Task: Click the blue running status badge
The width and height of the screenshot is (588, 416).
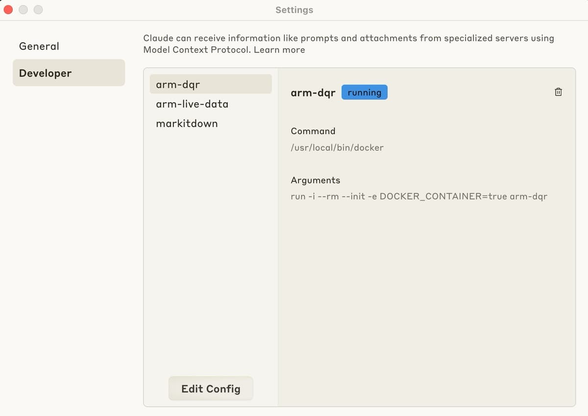Action: (x=365, y=92)
